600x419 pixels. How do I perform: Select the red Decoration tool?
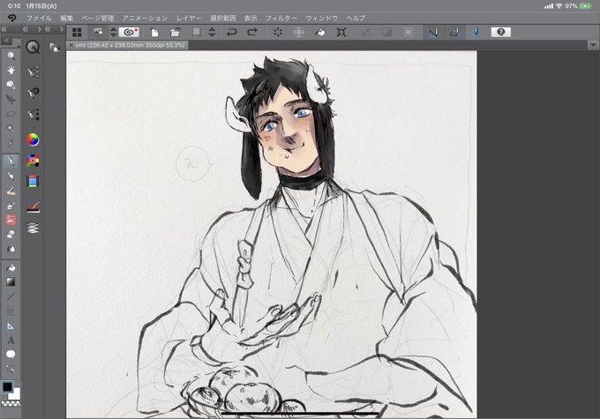pos(11,220)
